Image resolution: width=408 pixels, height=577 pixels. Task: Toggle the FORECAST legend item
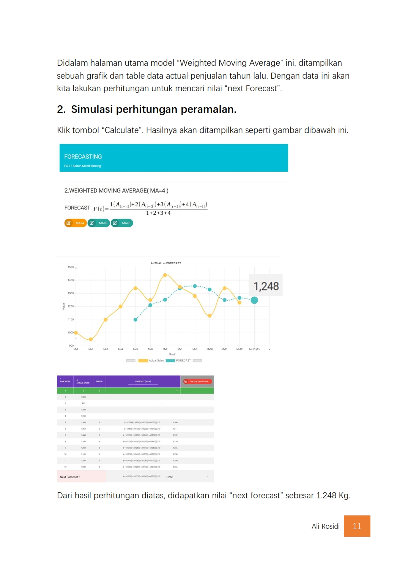[x=183, y=360]
